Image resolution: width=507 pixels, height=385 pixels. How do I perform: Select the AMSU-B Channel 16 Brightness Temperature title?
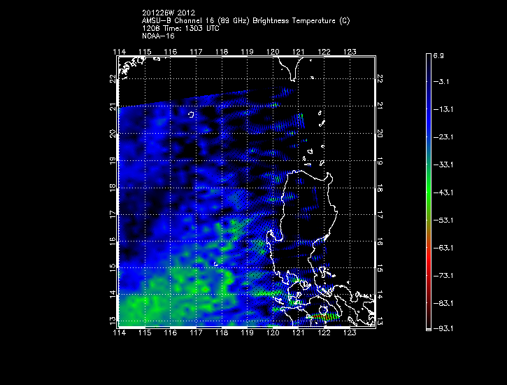[x=245, y=21]
